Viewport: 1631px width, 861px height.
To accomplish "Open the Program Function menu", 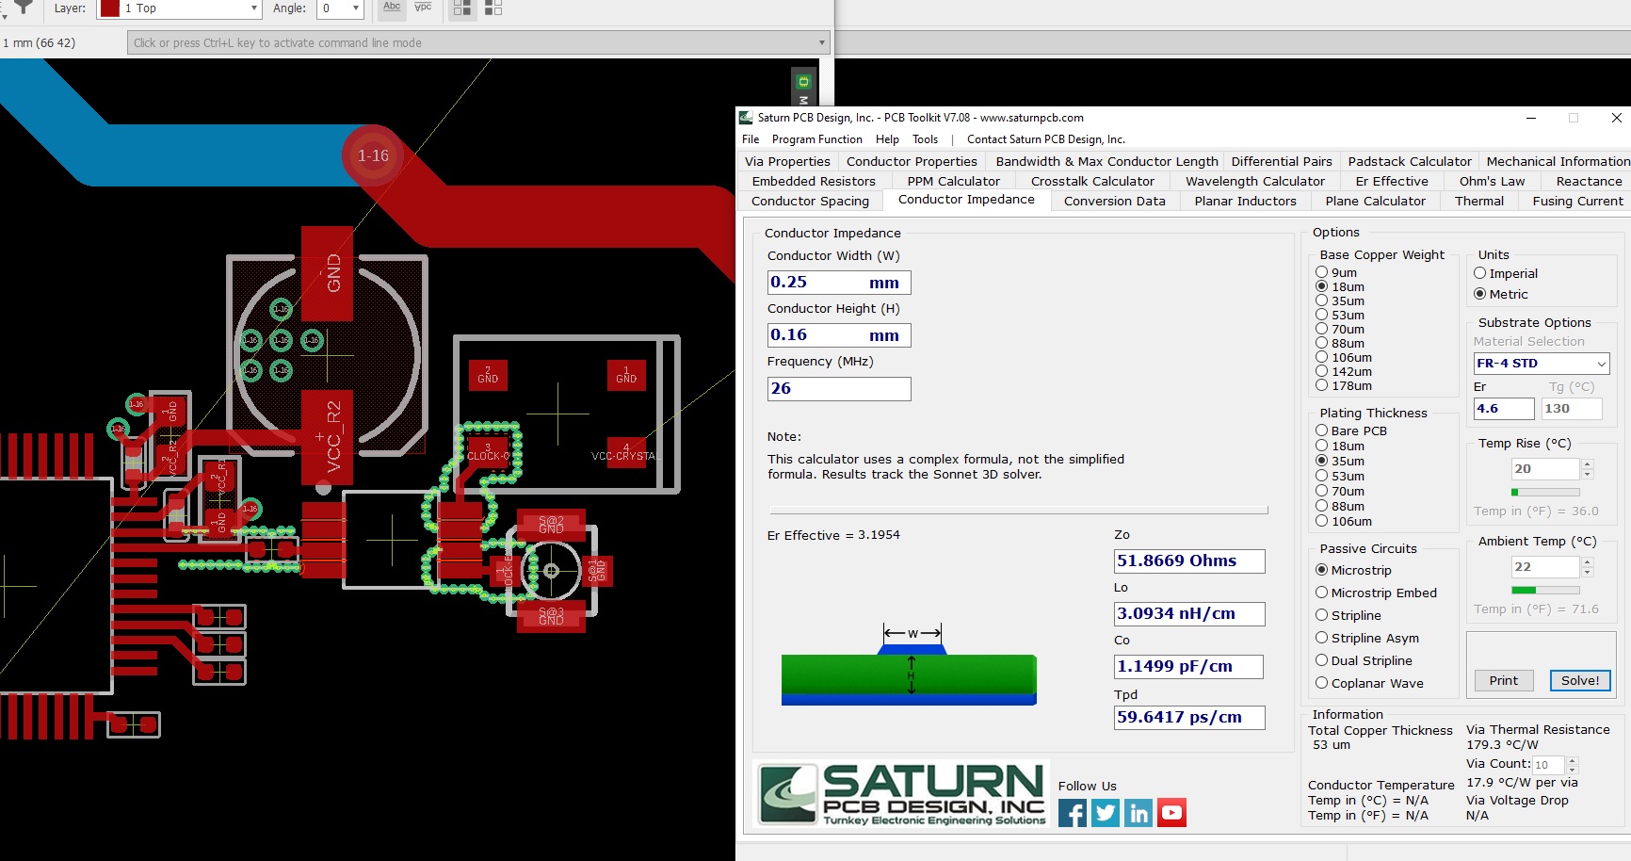I will click(x=816, y=139).
